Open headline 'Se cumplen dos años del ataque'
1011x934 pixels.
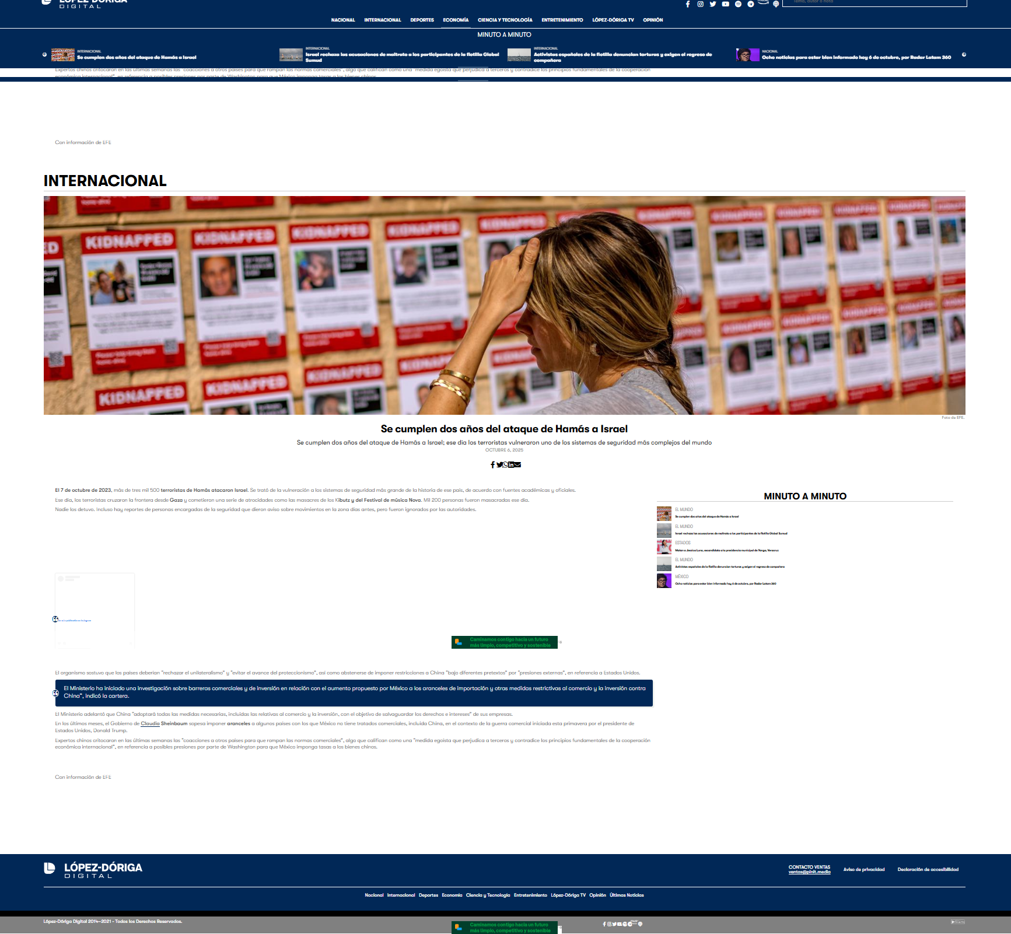[505, 429]
